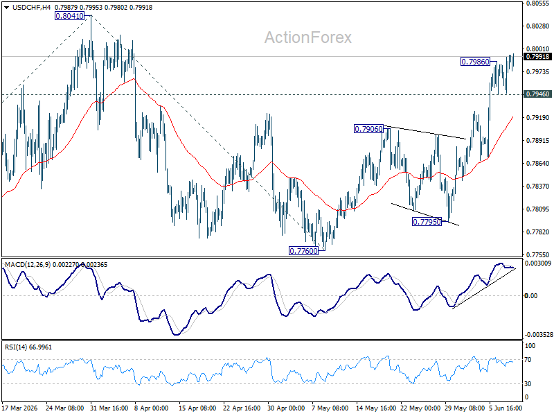Click the MACD 0.003009 scale value
Image resolution: width=554 pixels, height=416 pixels.
538,263
